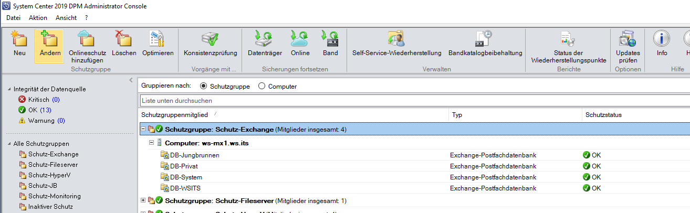690x213 pixels.
Task: Select the DB-Privat database row
Action: tap(415, 166)
